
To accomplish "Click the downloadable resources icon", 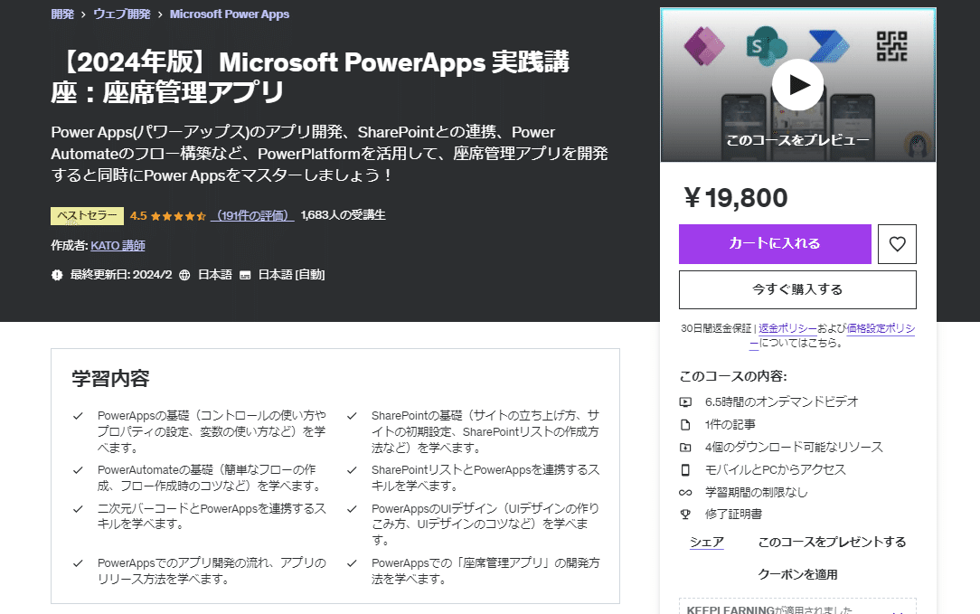I will pos(685,448).
